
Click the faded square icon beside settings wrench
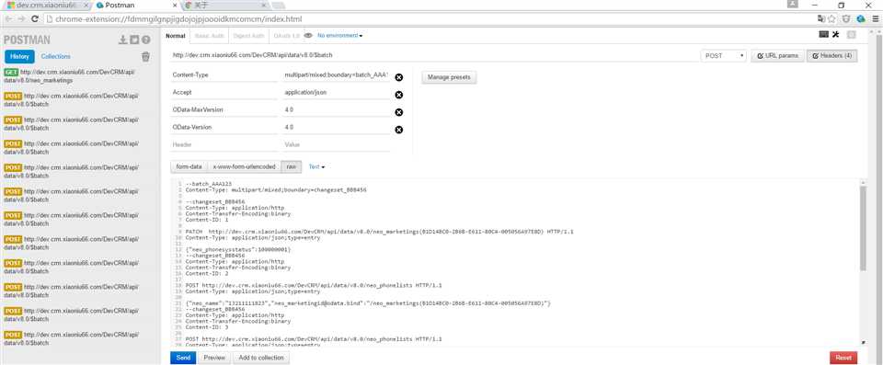click(851, 35)
